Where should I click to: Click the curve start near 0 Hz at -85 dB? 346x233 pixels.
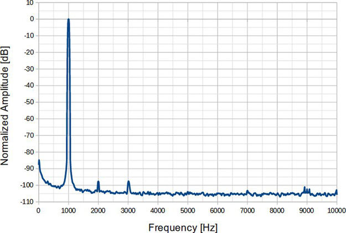pyautogui.click(x=39, y=161)
